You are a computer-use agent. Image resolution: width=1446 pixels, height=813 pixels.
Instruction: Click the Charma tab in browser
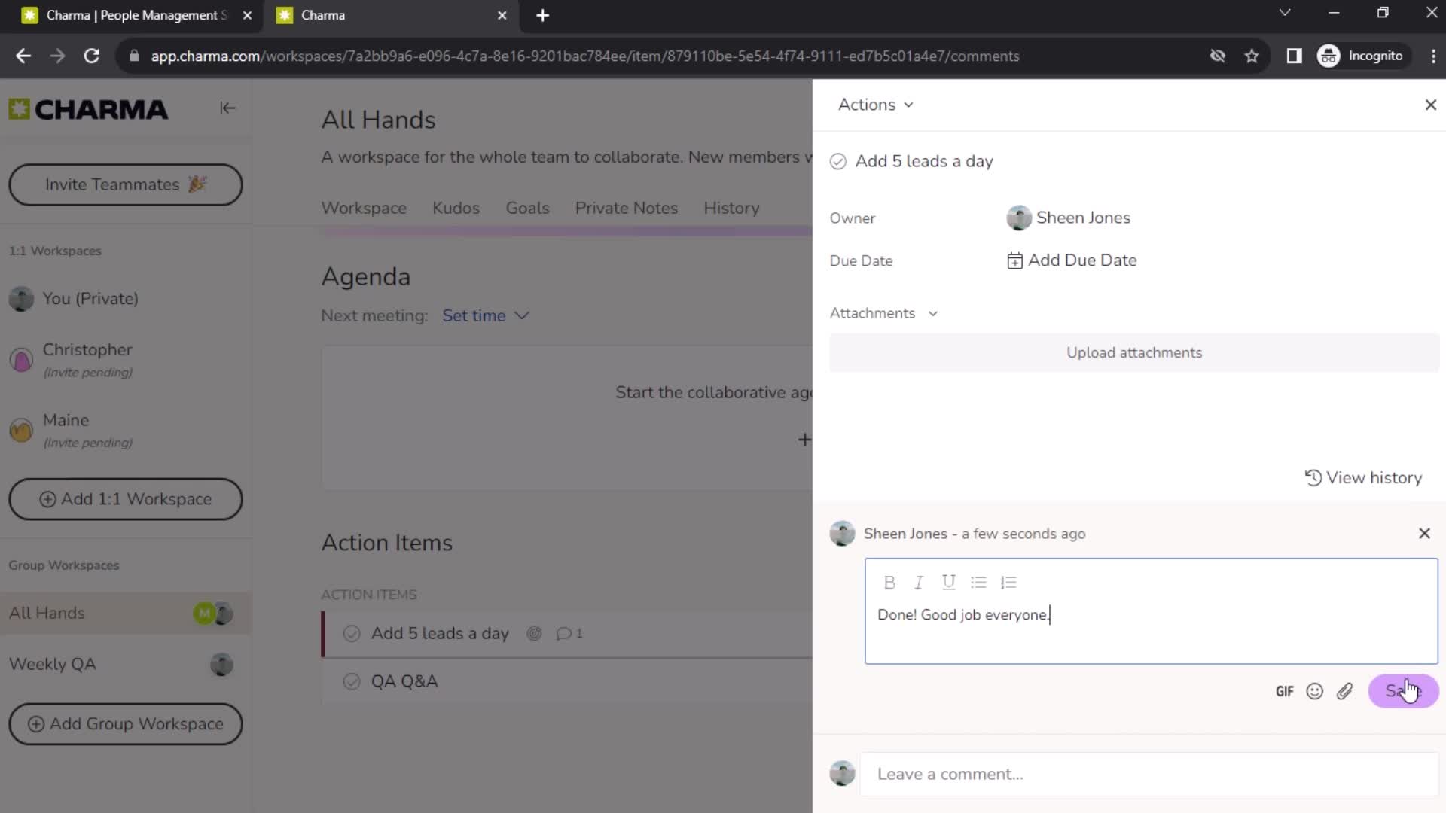tap(387, 15)
